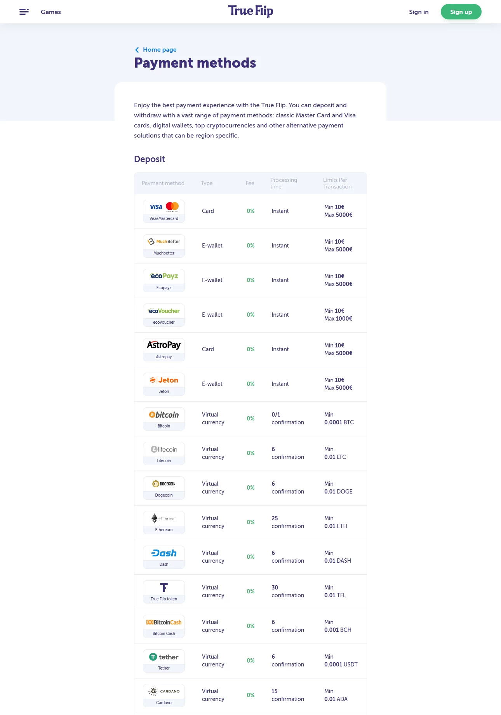Click the Visa/Mastercard logo card
Screen dimensions: 501x715
(x=164, y=211)
